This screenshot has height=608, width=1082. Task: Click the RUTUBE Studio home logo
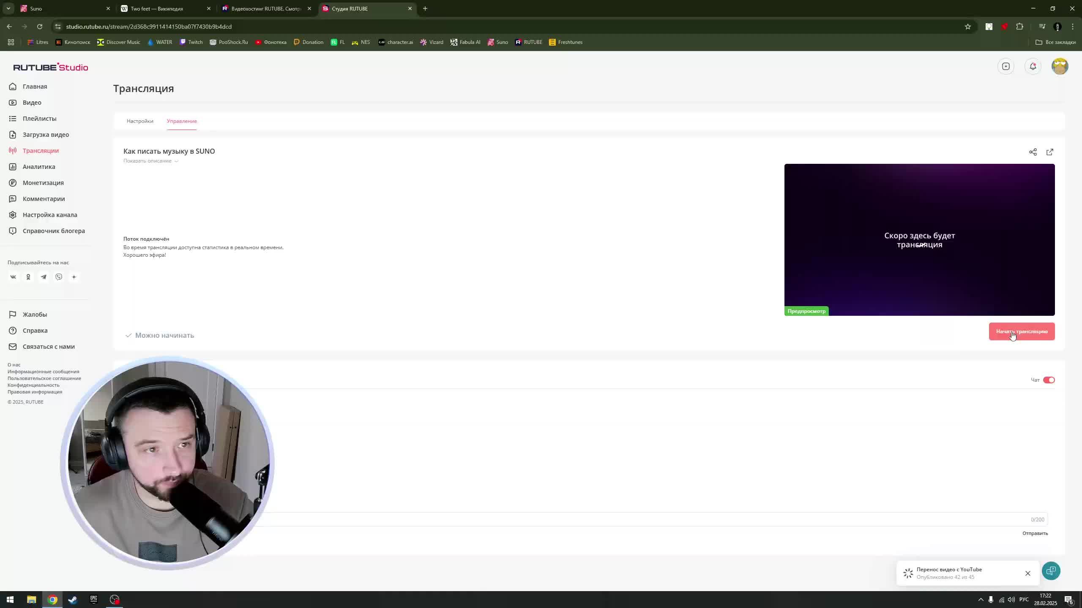pyautogui.click(x=51, y=67)
